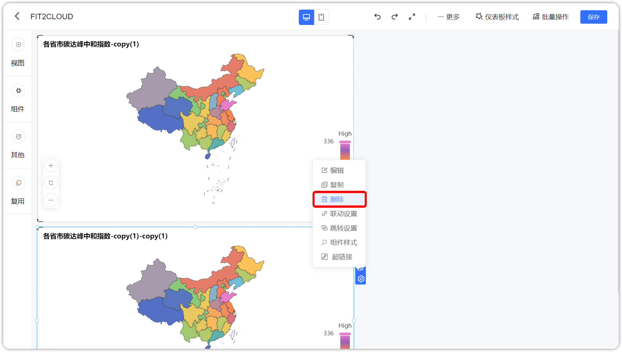The image size is (622, 352).
Task: Click the vertical scrollbar on the right
Action: pyautogui.click(x=618, y=162)
